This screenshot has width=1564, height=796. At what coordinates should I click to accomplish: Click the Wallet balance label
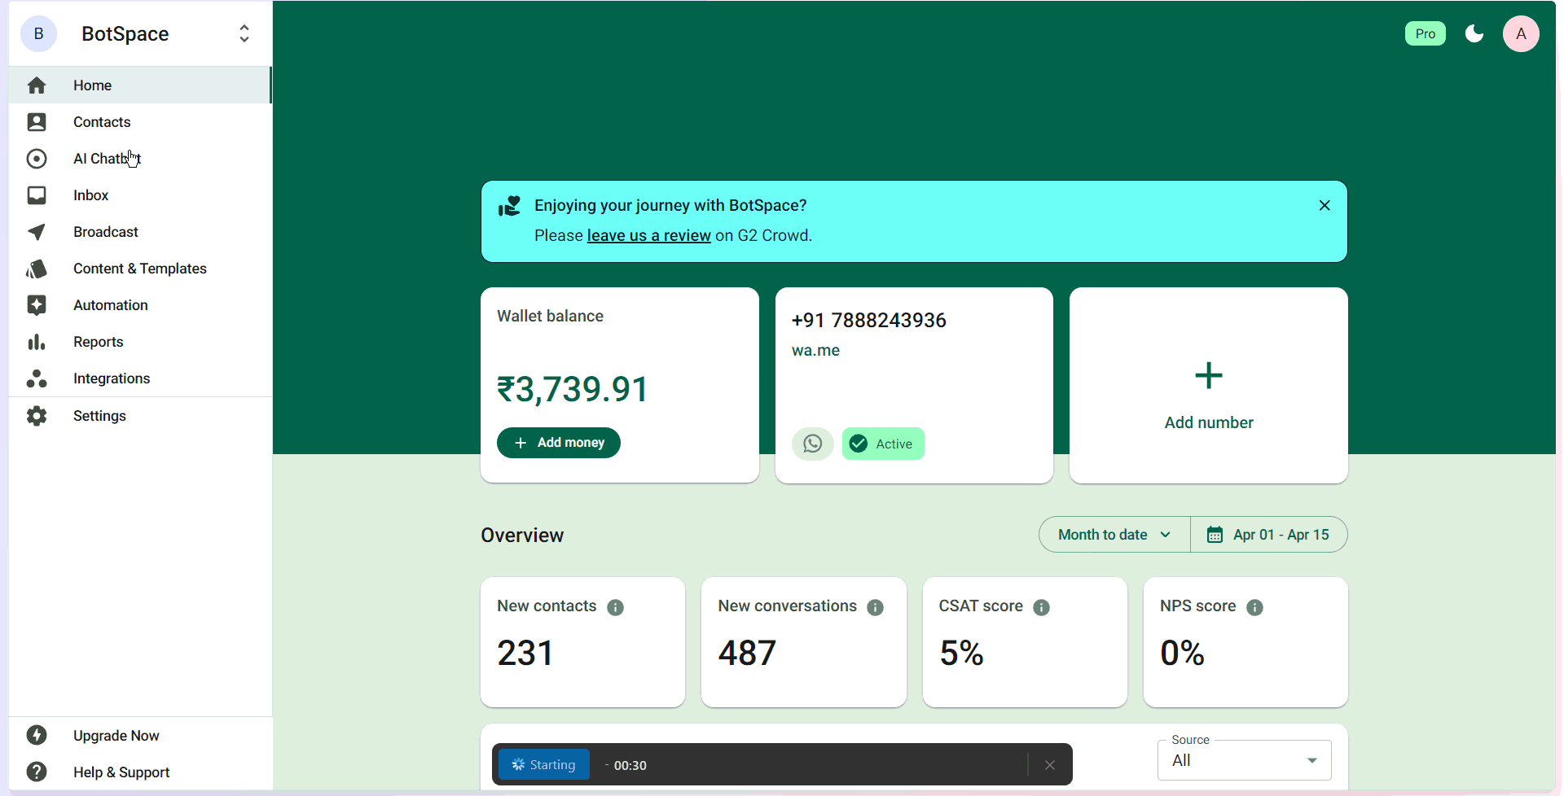(550, 317)
